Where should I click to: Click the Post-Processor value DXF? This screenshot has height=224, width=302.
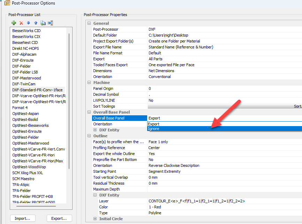point(152,29)
